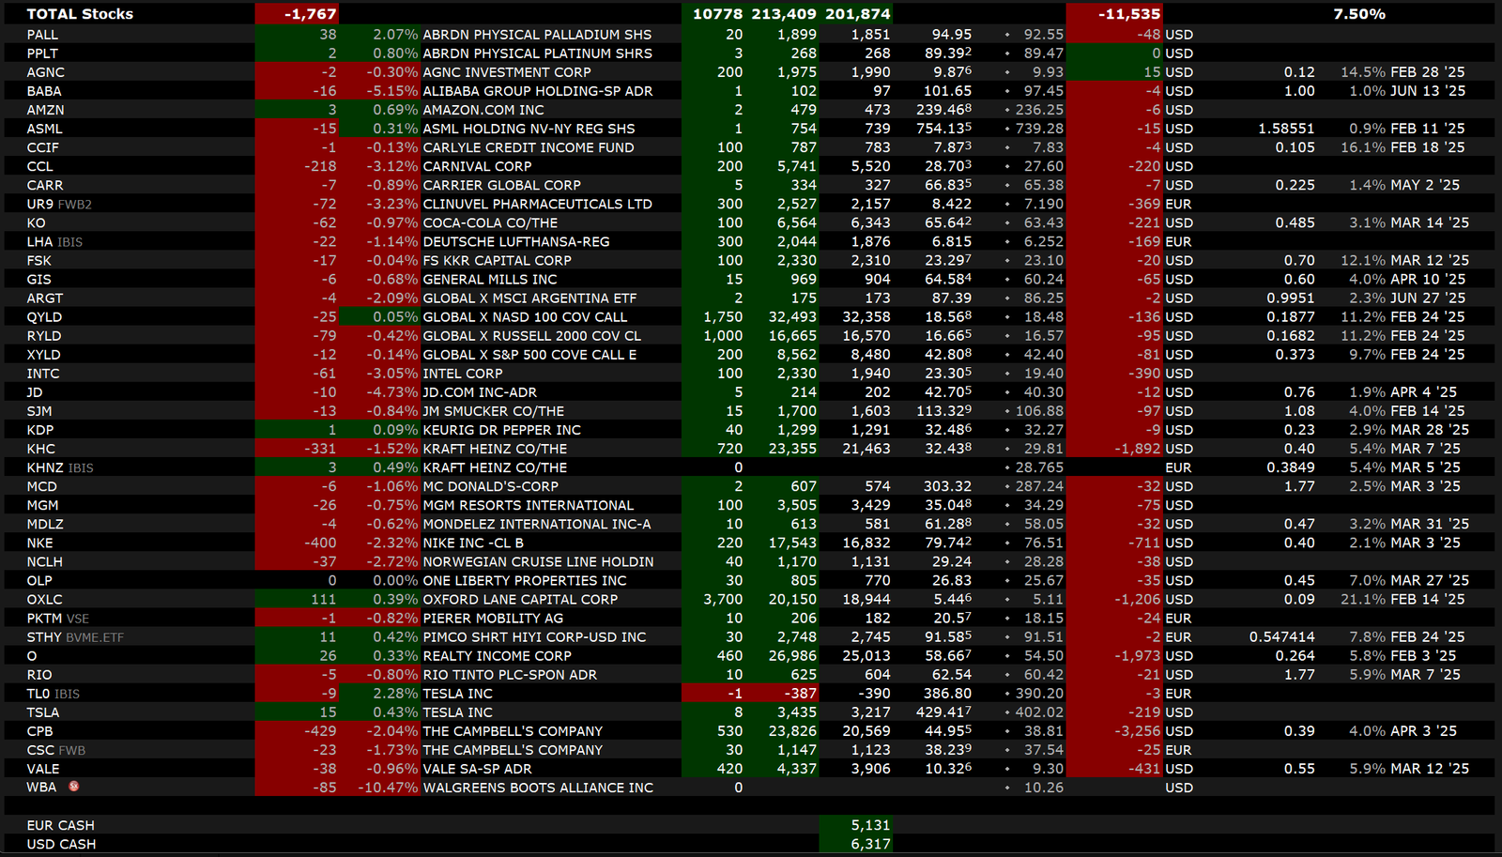Image resolution: width=1502 pixels, height=857 pixels.
Task: Click the total daily P&L -1,767 cell
Action: pyautogui.click(x=310, y=14)
